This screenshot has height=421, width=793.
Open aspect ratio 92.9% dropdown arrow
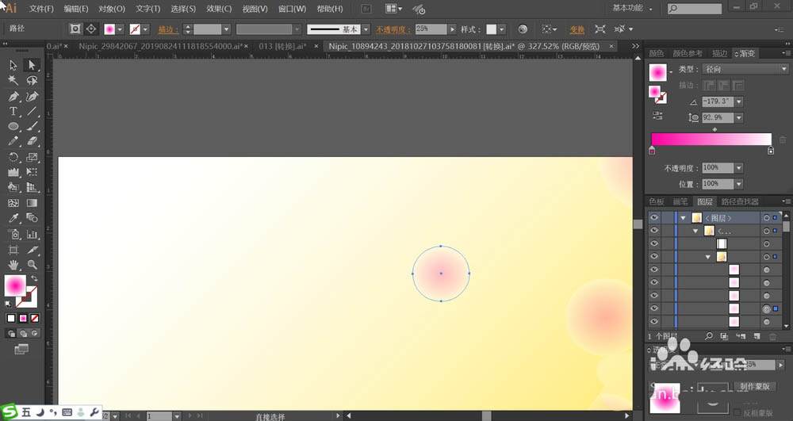coord(739,118)
